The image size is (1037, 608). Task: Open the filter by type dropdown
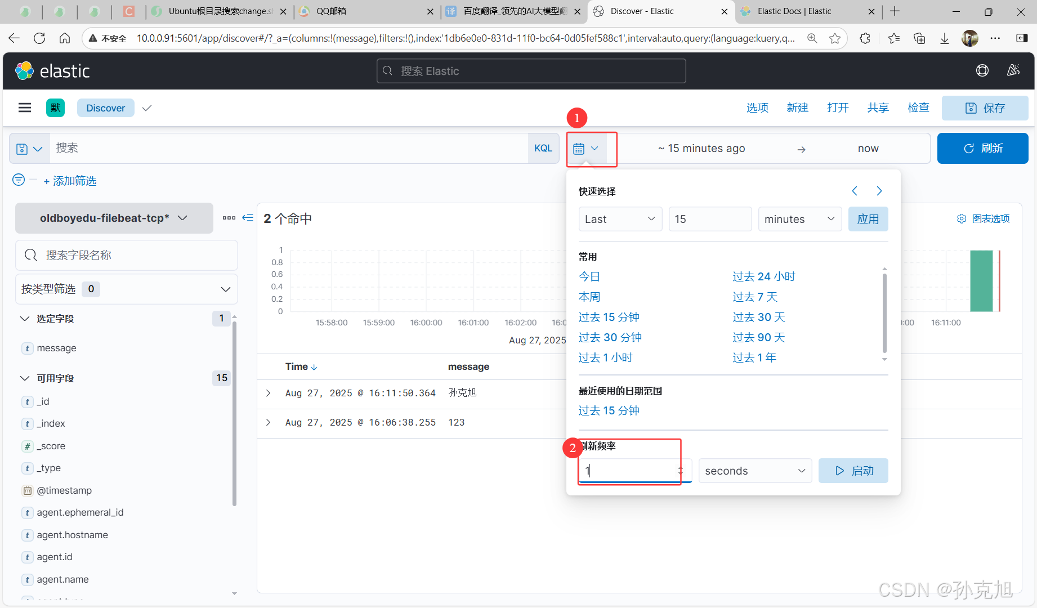[126, 289]
